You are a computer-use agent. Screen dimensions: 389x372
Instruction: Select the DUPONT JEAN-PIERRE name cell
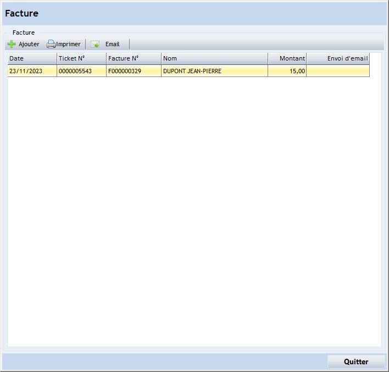214,71
